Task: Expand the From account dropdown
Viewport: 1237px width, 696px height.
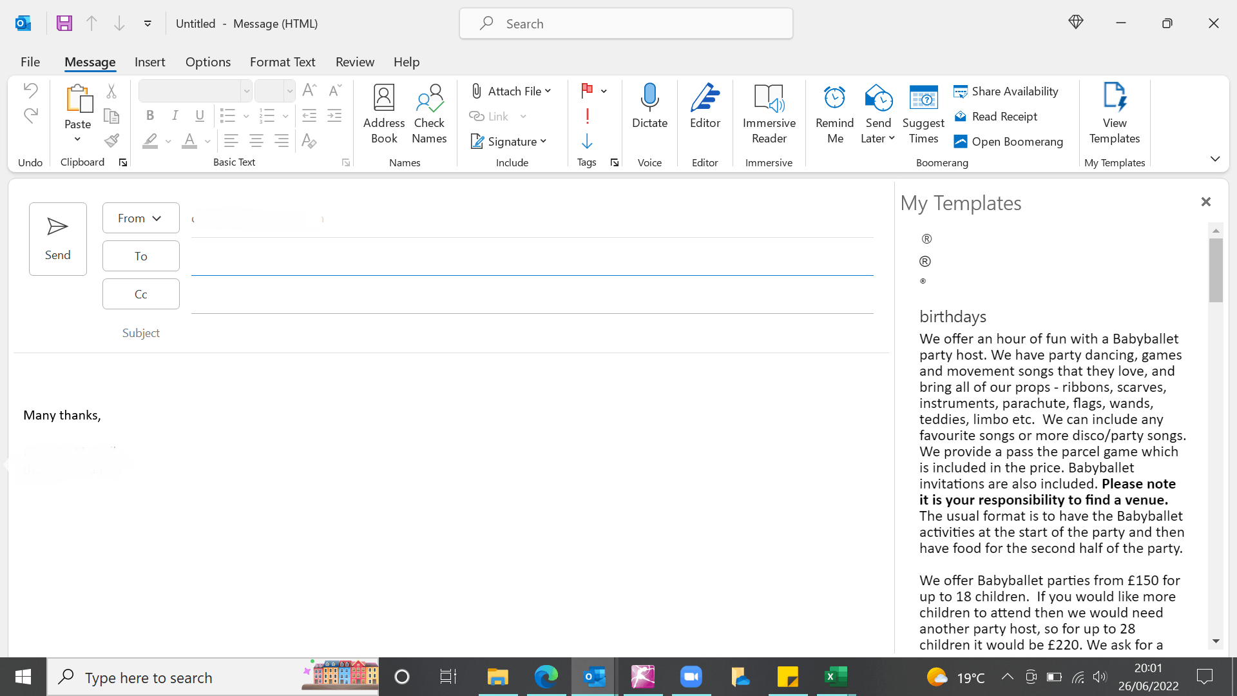Action: click(x=140, y=218)
